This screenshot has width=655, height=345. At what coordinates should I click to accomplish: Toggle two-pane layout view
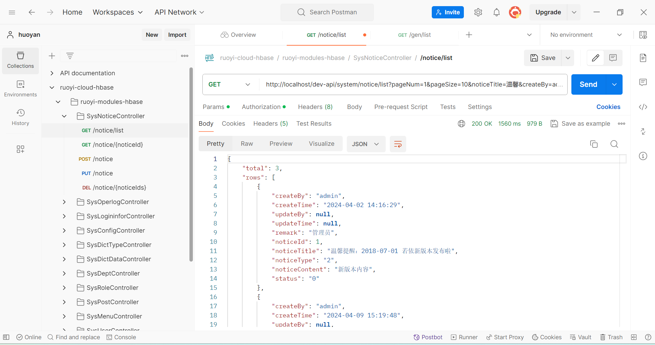(x=634, y=337)
